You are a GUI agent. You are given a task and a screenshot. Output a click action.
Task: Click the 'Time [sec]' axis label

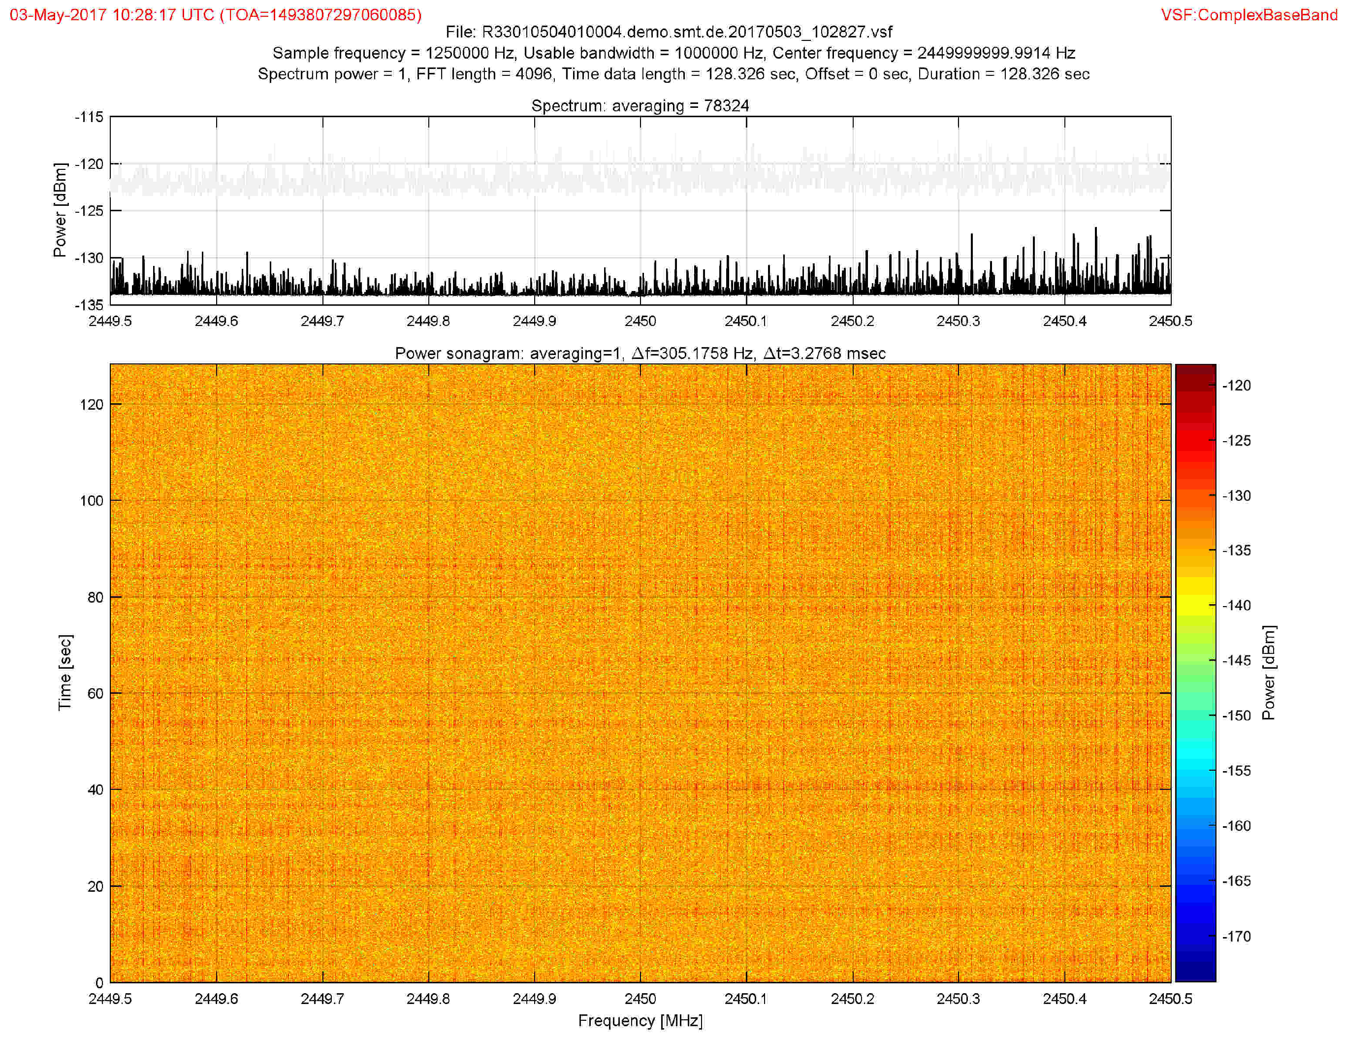point(64,672)
